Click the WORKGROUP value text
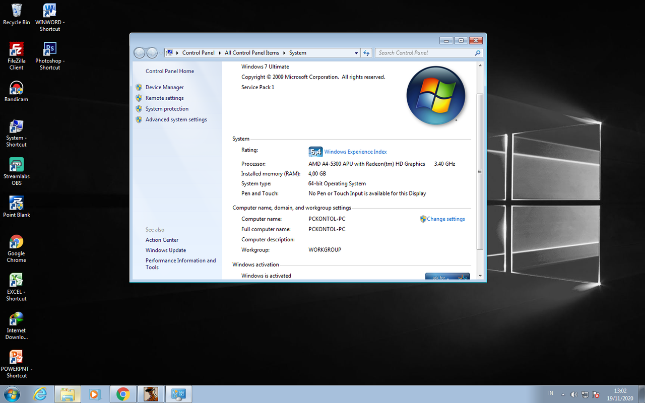The height and width of the screenshot is (403, 645). tap(325, 250)
